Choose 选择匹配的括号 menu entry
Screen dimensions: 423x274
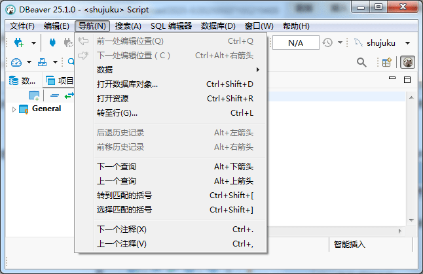170,210
